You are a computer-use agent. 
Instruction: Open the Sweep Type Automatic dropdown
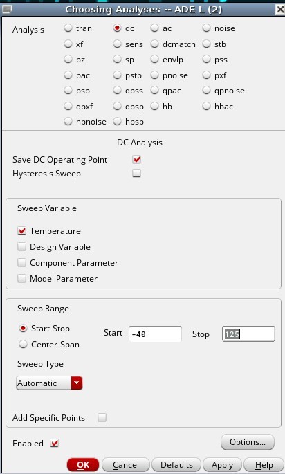(x=49, y=383)
